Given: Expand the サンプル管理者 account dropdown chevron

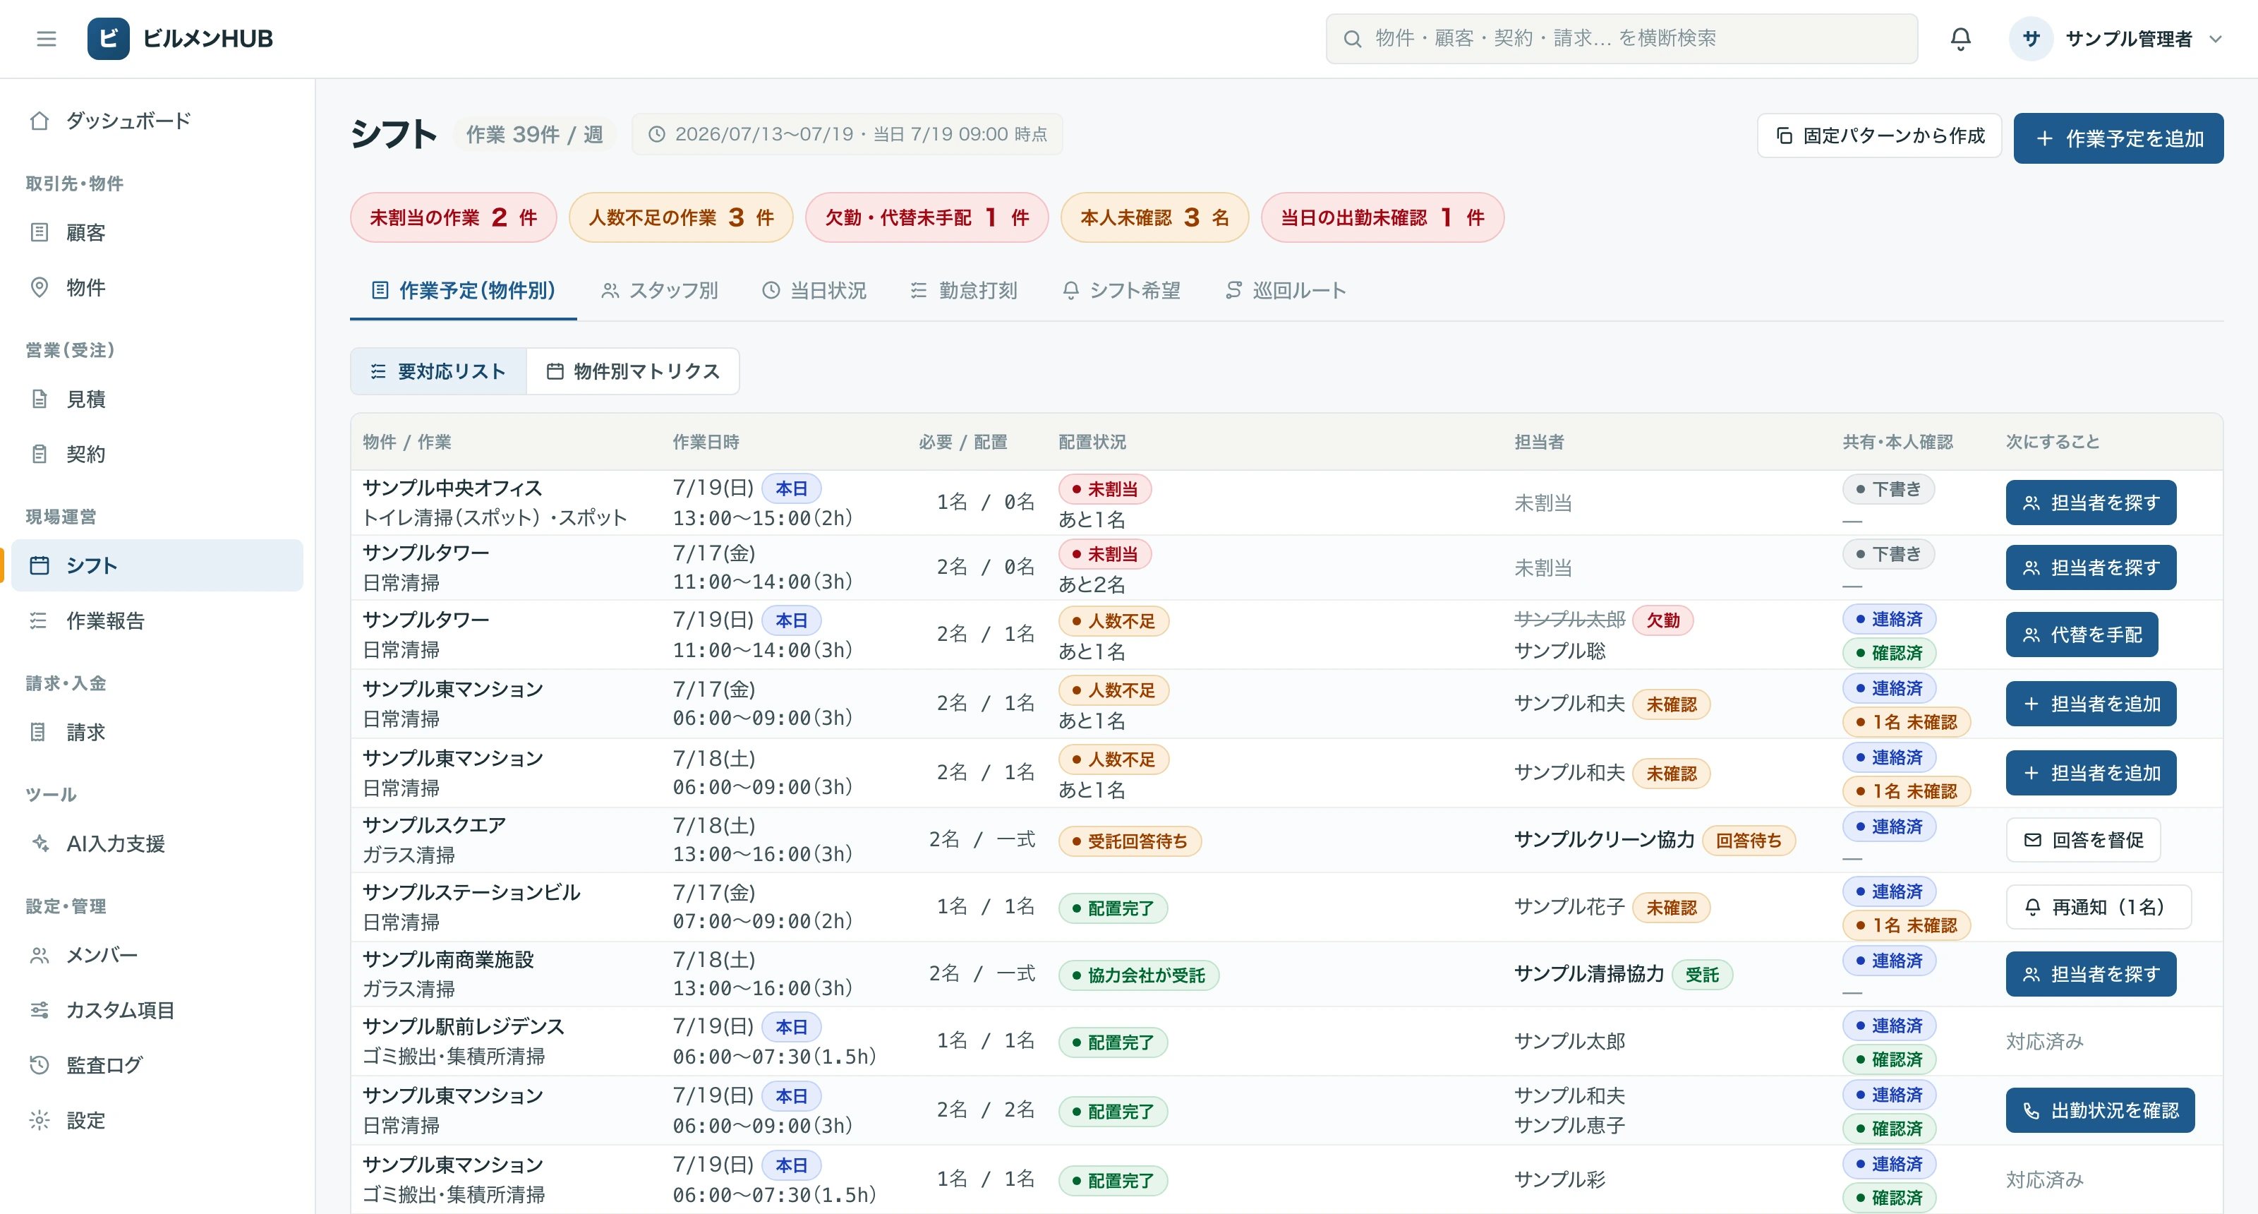Looking at the screenshot, I should pyautogui.click(x=2216, y=39).
